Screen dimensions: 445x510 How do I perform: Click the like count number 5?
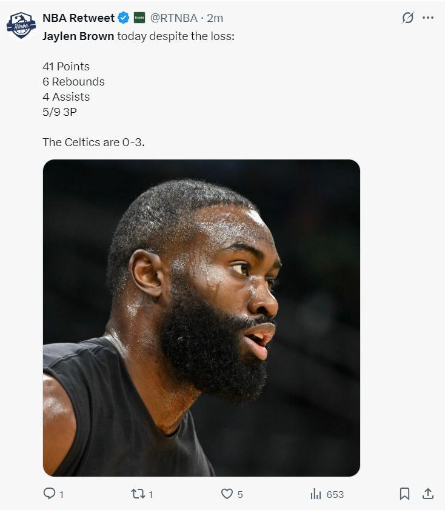[x=240, y=494]
